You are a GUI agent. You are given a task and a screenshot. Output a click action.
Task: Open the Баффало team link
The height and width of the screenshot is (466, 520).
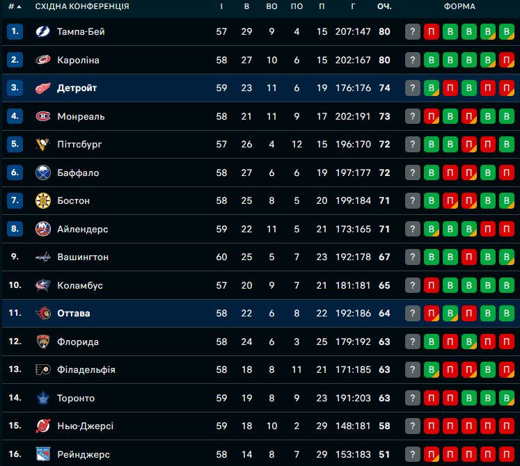click(78, 172)
